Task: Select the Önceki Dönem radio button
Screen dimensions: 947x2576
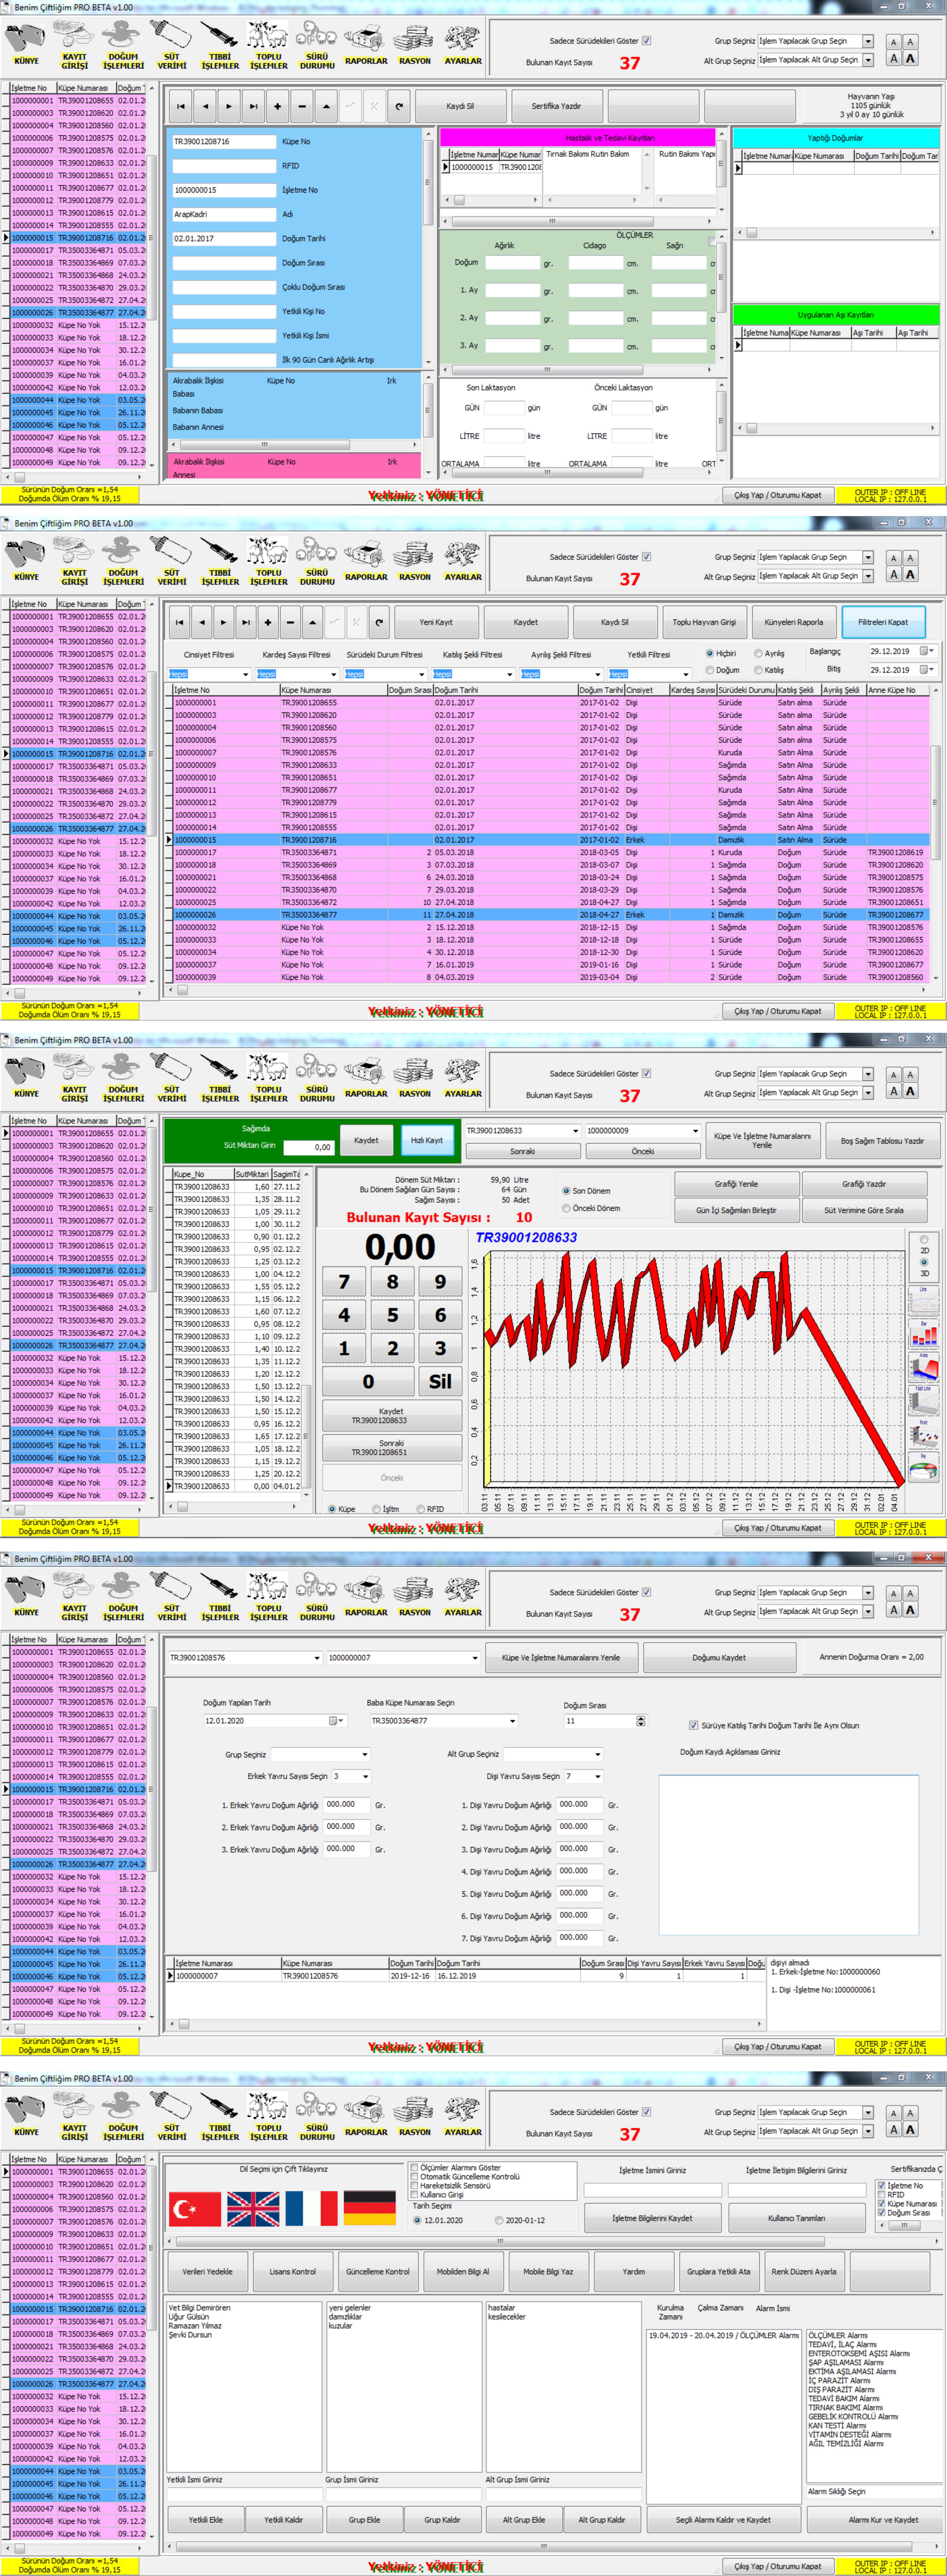Action: click(567, 1208)
